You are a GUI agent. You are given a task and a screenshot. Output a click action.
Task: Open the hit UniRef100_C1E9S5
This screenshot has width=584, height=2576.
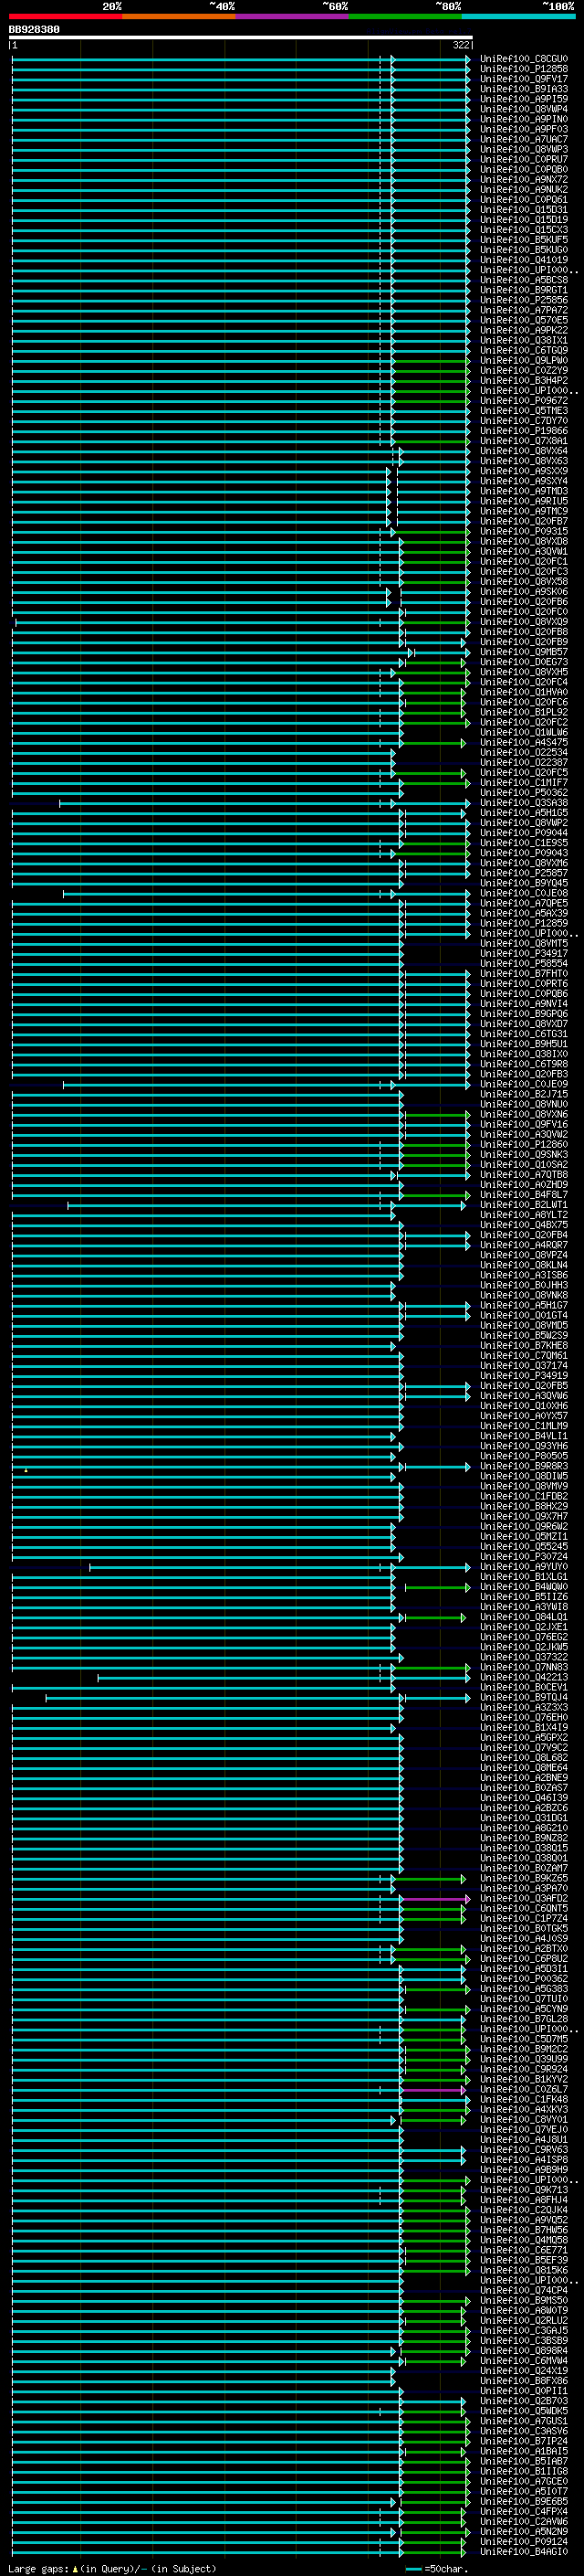point(523,843)
